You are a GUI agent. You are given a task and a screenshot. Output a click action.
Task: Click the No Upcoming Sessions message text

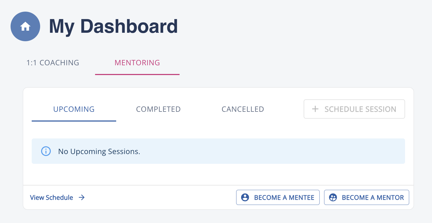(x=99, y=151)
